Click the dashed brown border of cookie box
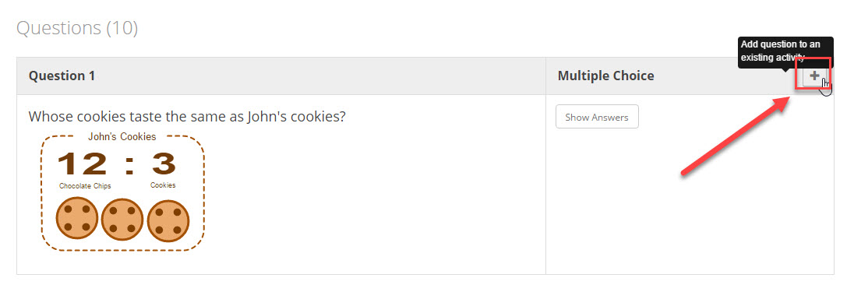Screen dimensions: 847x285 41,192
